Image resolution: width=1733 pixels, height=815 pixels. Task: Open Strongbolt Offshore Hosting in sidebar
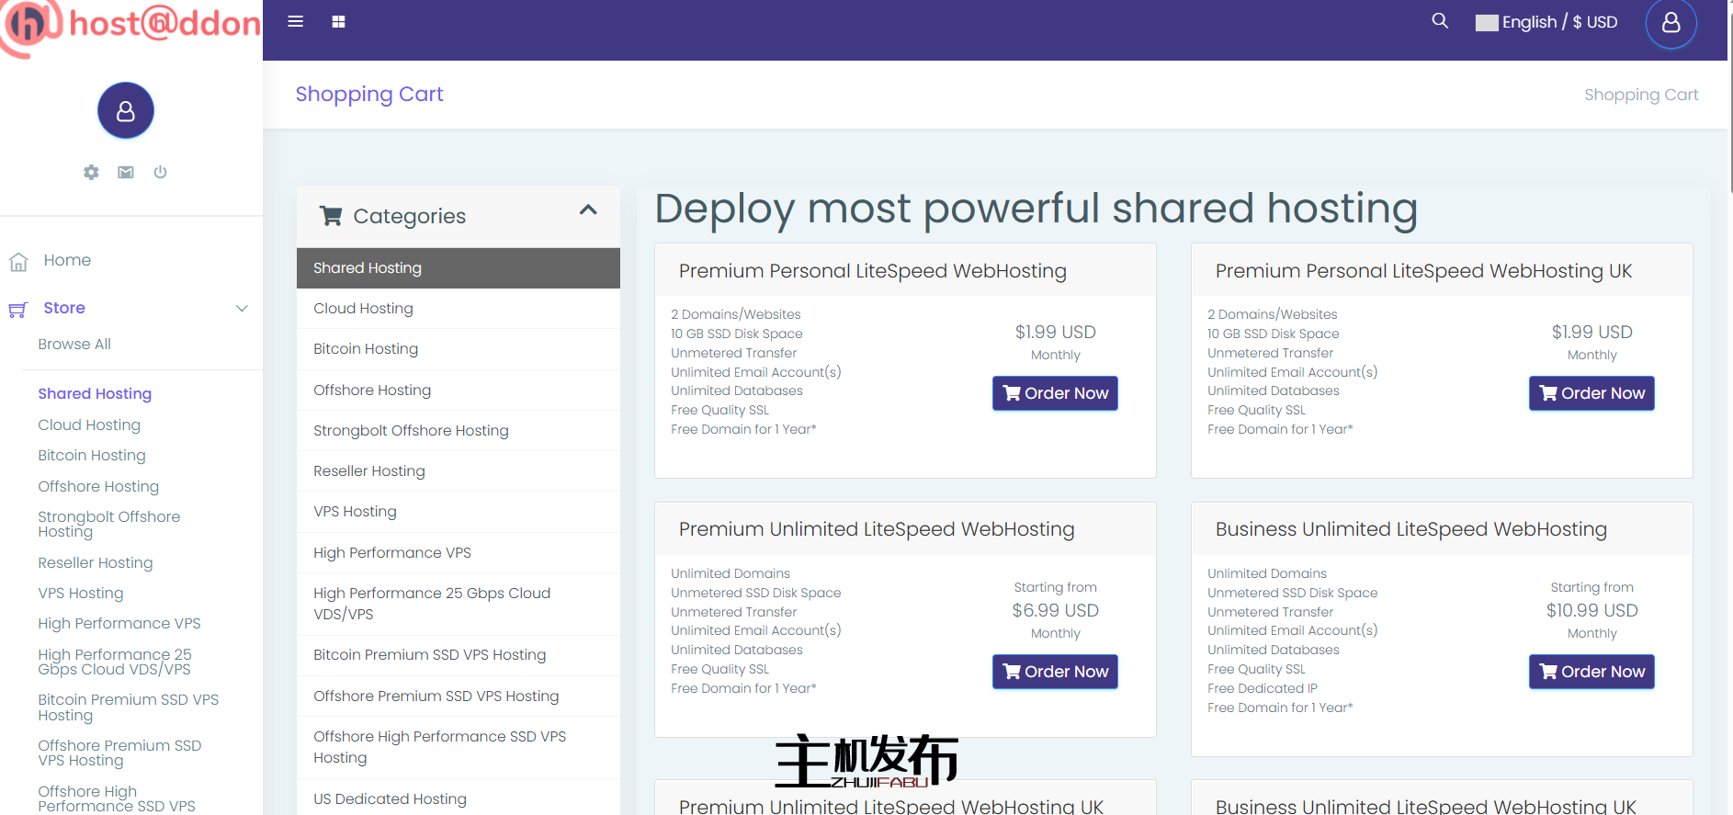click(109, 524)
